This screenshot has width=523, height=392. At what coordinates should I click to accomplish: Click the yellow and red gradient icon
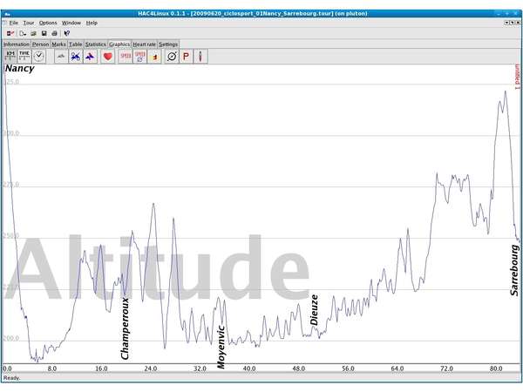tap(154, 56)
